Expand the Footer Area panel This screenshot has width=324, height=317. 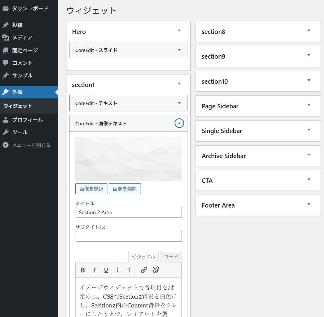click(x=309, y=205)
